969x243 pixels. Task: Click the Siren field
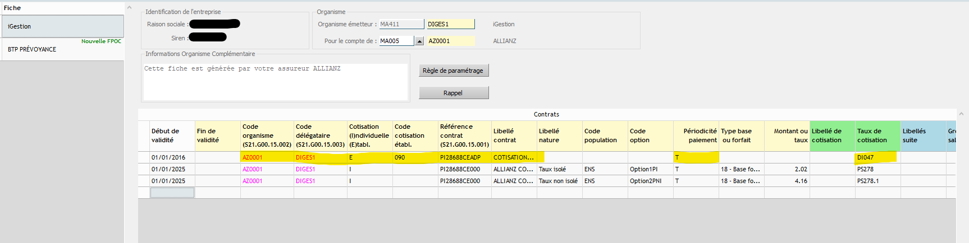pyautogui.click(x=208, y=38)
